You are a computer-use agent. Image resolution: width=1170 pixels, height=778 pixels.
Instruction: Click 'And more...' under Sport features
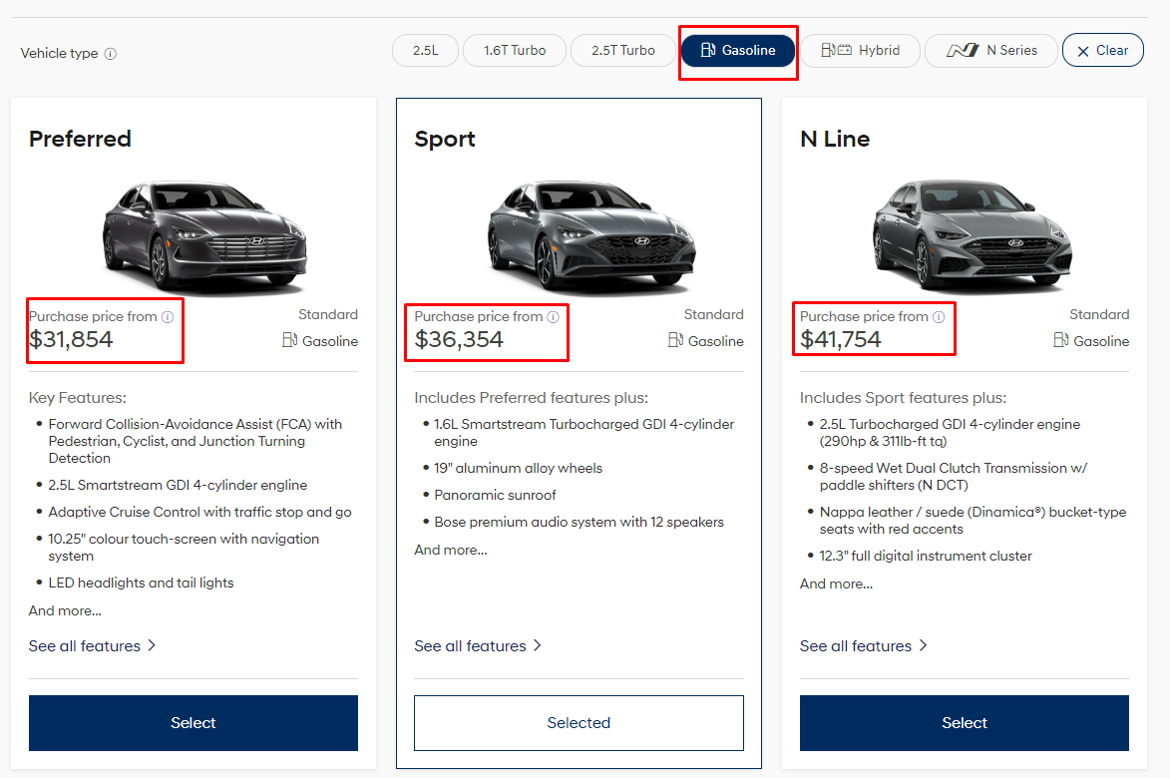click(x=451, y=551)
